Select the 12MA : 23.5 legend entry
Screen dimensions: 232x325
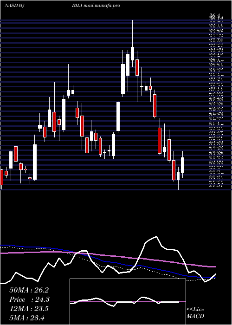pyautogui.click(x=29, y=309)
